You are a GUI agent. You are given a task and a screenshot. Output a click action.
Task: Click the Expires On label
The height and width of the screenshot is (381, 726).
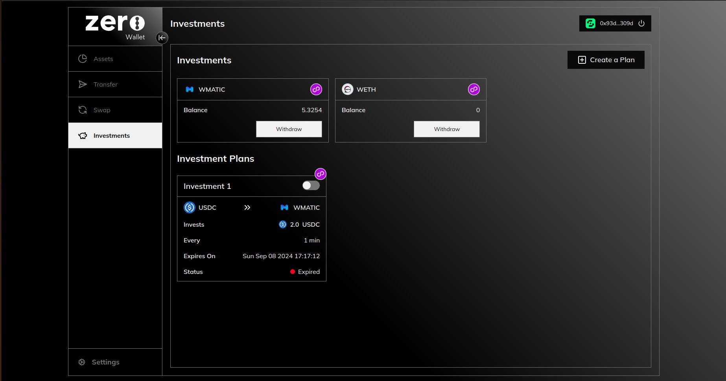[199, 256]
